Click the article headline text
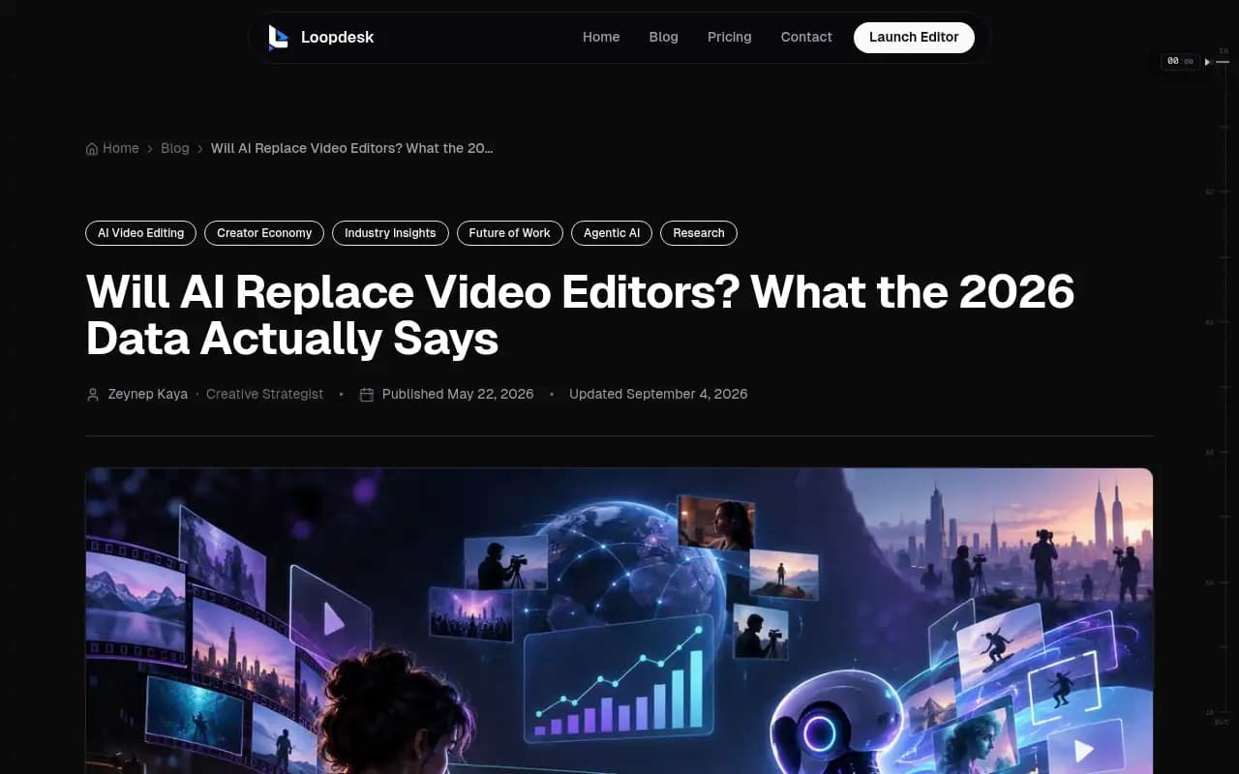This screenshot has width=1239, height=774. (580, 314)
